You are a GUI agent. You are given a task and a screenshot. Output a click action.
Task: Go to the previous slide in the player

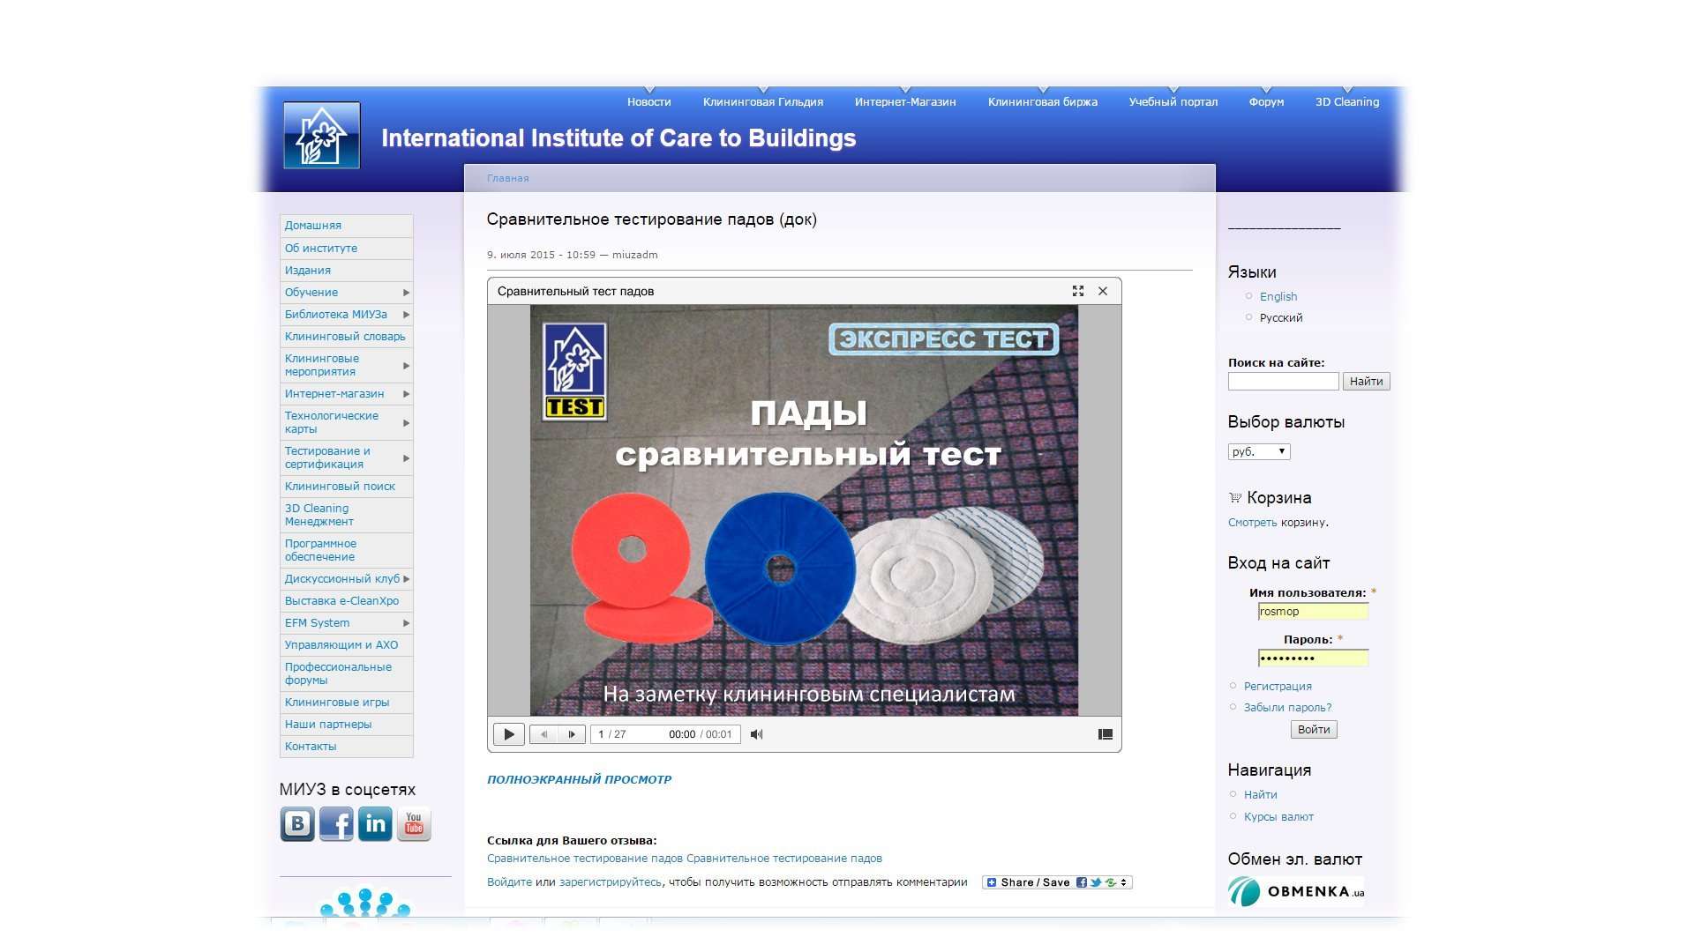(x=543, y=734)
